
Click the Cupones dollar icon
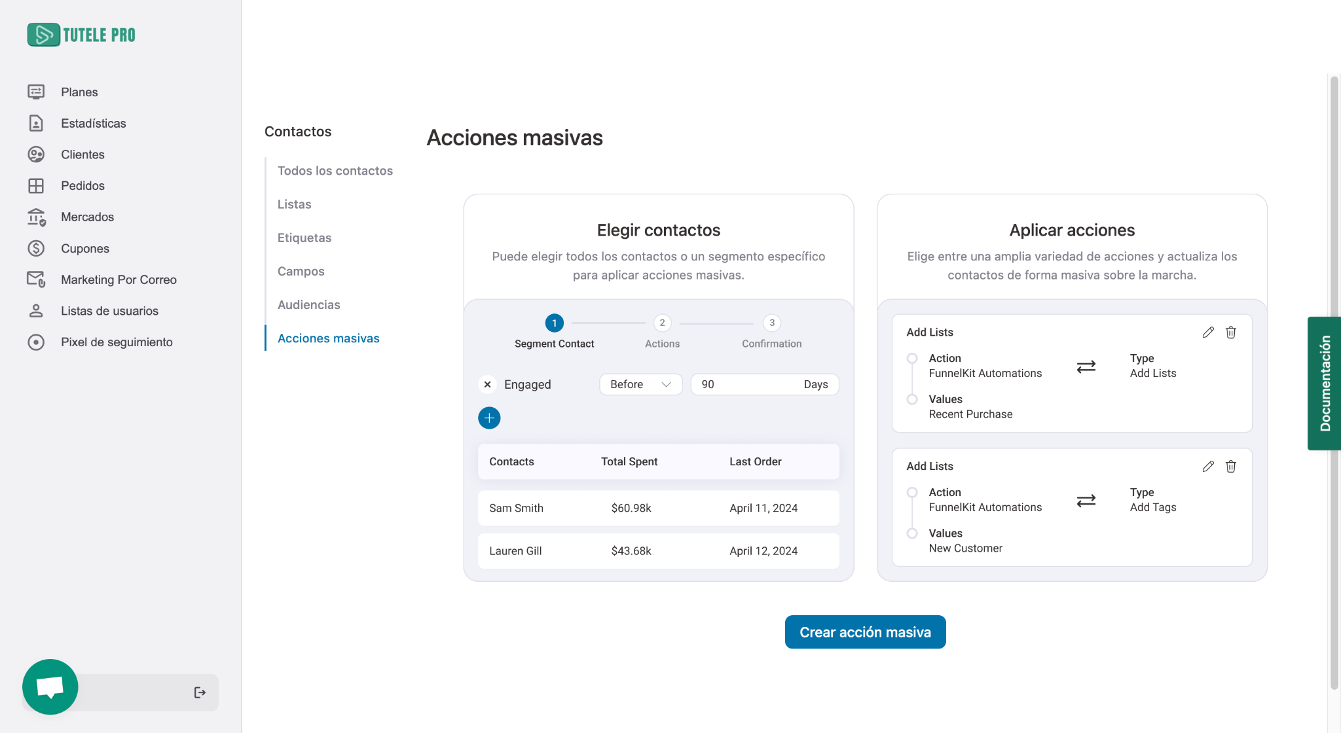(36, 248)
